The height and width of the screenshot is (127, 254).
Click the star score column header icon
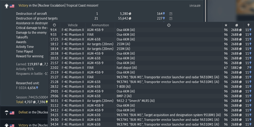226,25
